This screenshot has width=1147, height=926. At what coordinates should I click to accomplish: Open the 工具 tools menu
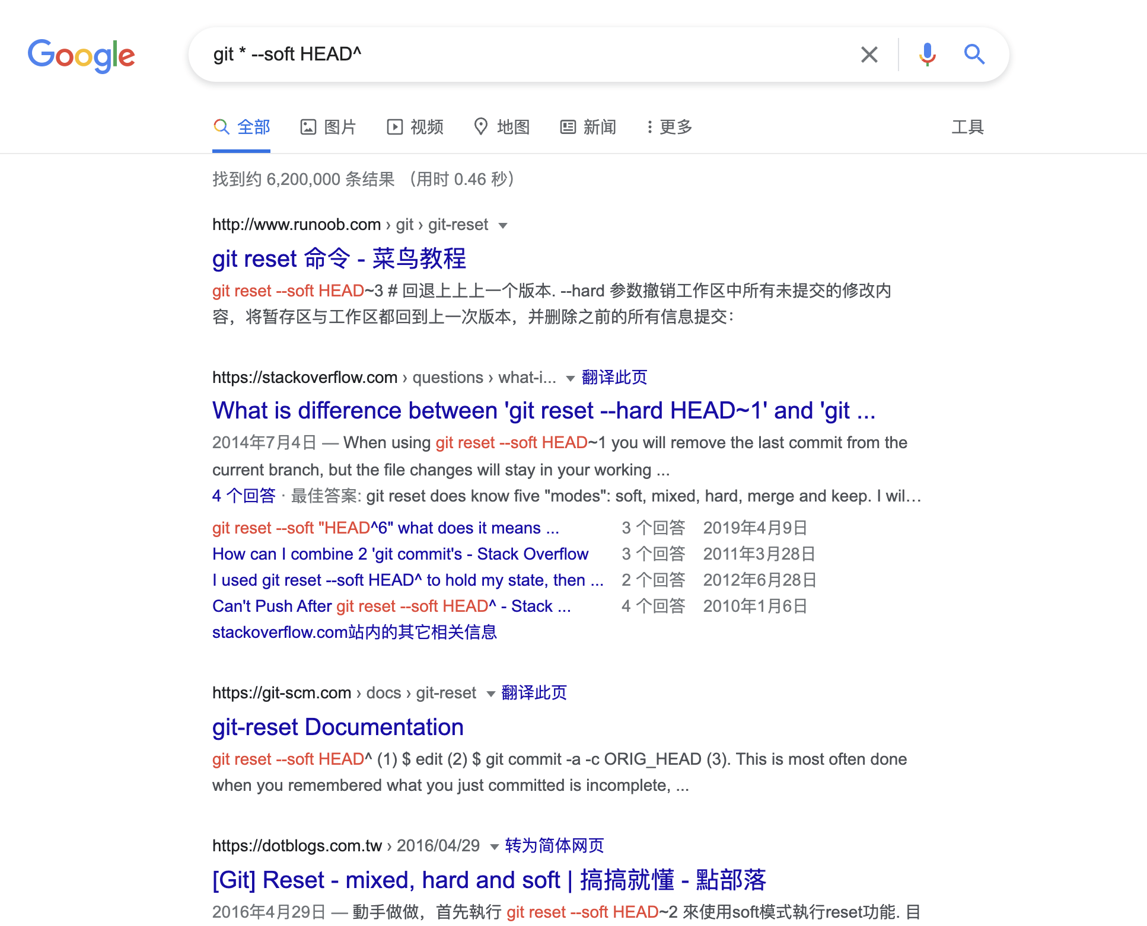point(967,127)
